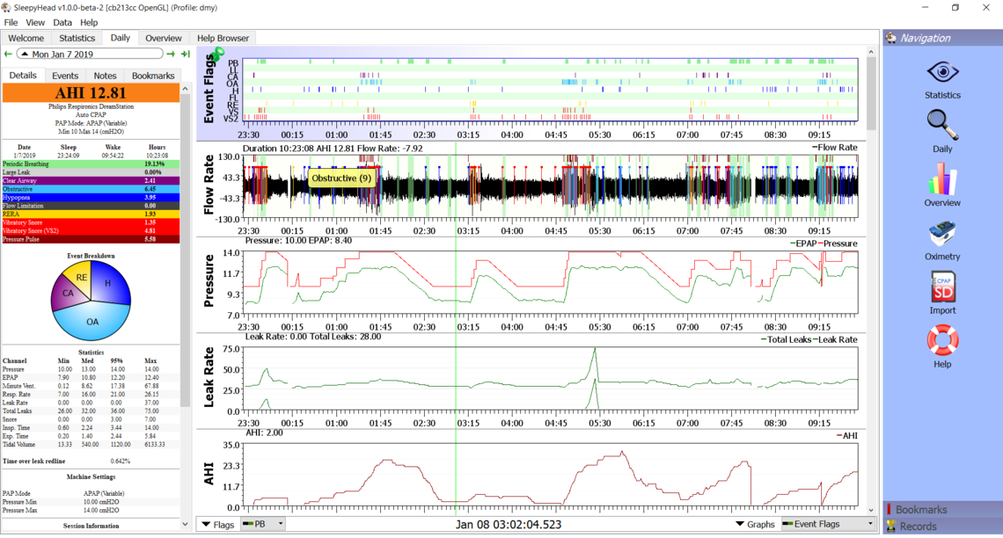This screenshot has height=538, width=1003.
Task: Switch to the Bookmarks sub-tab
Action: click(153, 76)
